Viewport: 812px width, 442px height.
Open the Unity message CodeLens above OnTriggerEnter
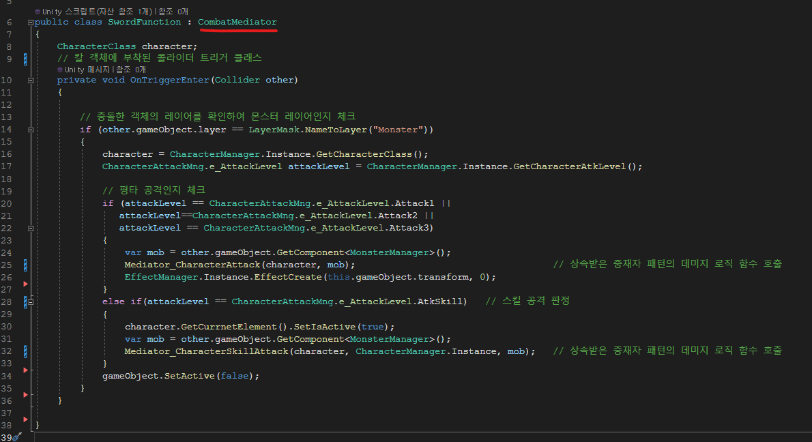(x=85, y=70)
